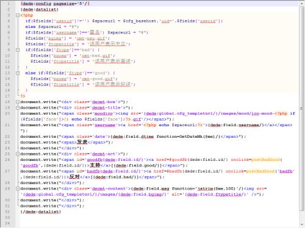
Task: Click the 'cmt-neu.gif' string
Action: [x=91, y=38]
